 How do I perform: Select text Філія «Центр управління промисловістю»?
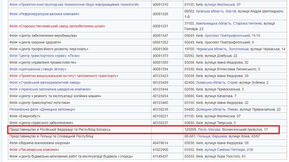pyautogui.click(x=43, y=62)
